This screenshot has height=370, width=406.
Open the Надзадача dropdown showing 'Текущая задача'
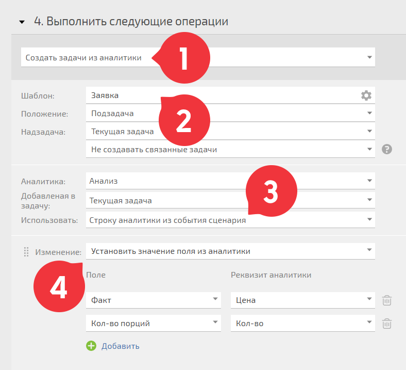(230, 132)
